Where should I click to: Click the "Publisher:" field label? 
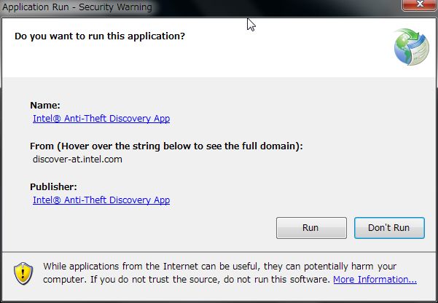click(x=55, y=186)
